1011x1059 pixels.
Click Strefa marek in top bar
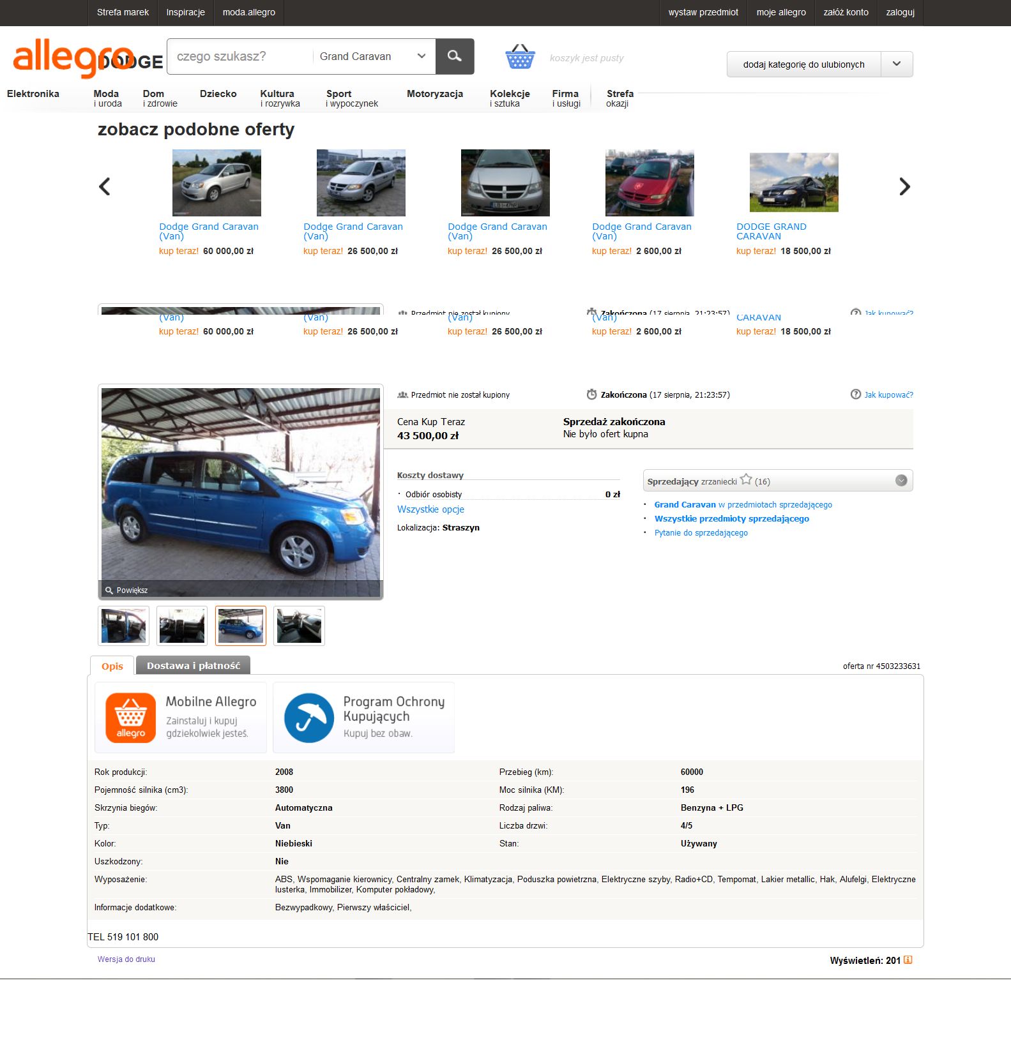pos(123,13)
